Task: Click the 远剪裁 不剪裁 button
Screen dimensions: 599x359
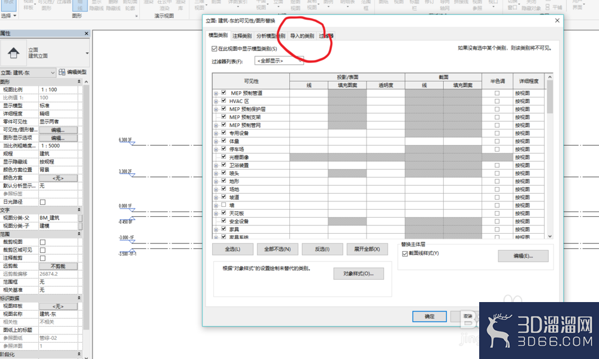Action: pos(58,266)
